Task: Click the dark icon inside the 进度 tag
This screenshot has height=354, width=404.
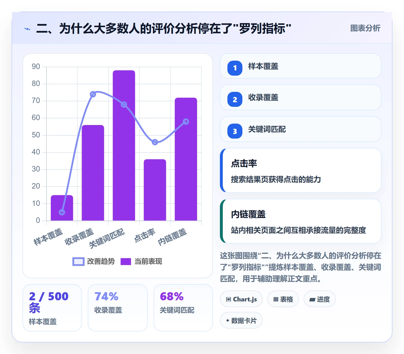Action: point(312,300)
